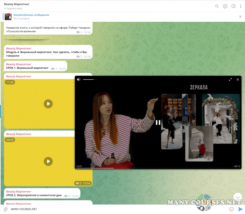Image resolution: width=245 pixels, height=214 pixels.
Task: Pause the playing video
Action: tap(158, 122)
